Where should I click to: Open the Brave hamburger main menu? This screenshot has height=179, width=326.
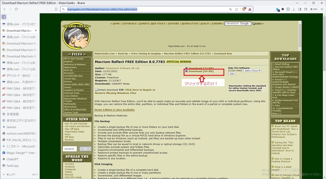tap(322, 9)
